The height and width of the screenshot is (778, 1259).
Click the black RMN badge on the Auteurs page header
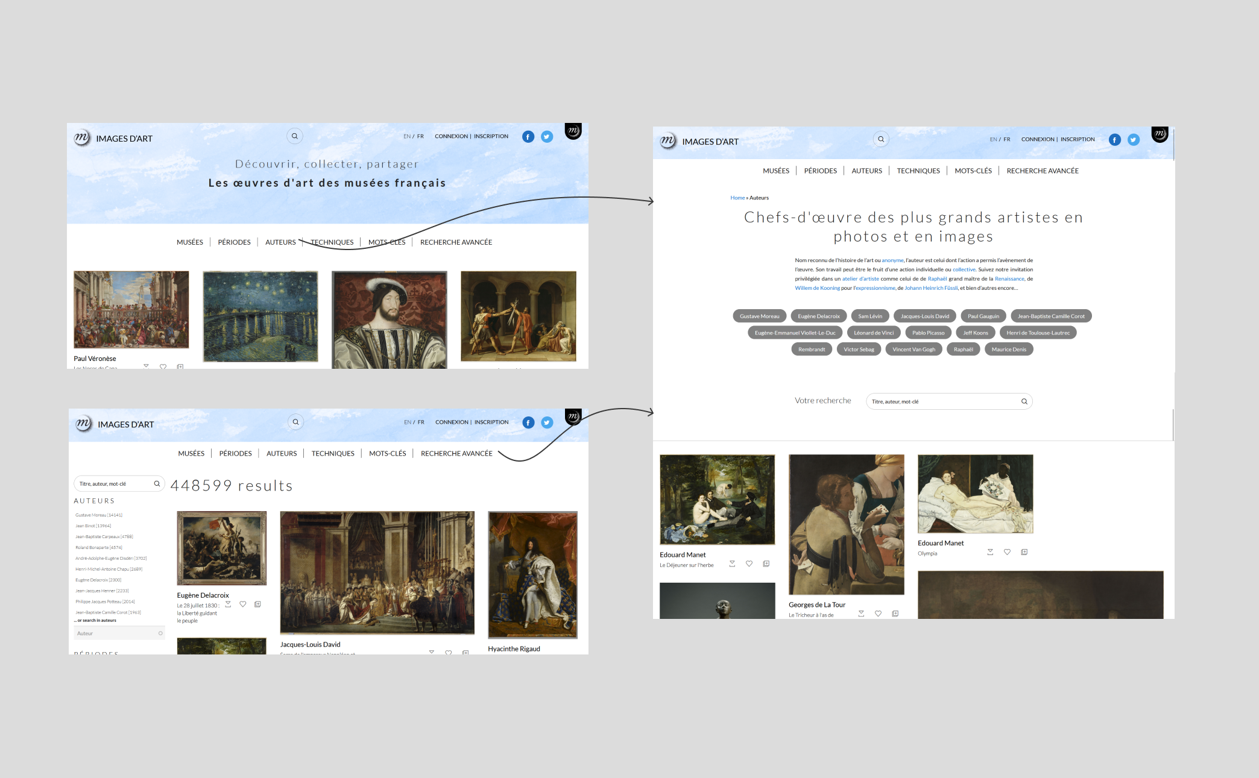click(x=1160, y=134)
